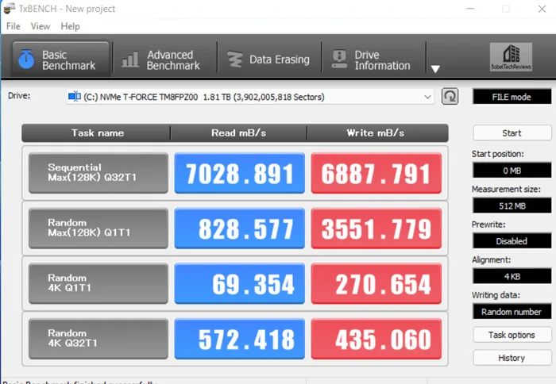Image resolution: width=556 pixels, height=384 pixels.
Task: Open the History button
Action: tap(512, 358)
